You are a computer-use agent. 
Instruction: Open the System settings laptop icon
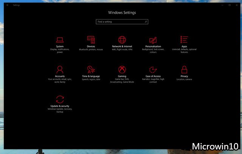coord(60,40)
